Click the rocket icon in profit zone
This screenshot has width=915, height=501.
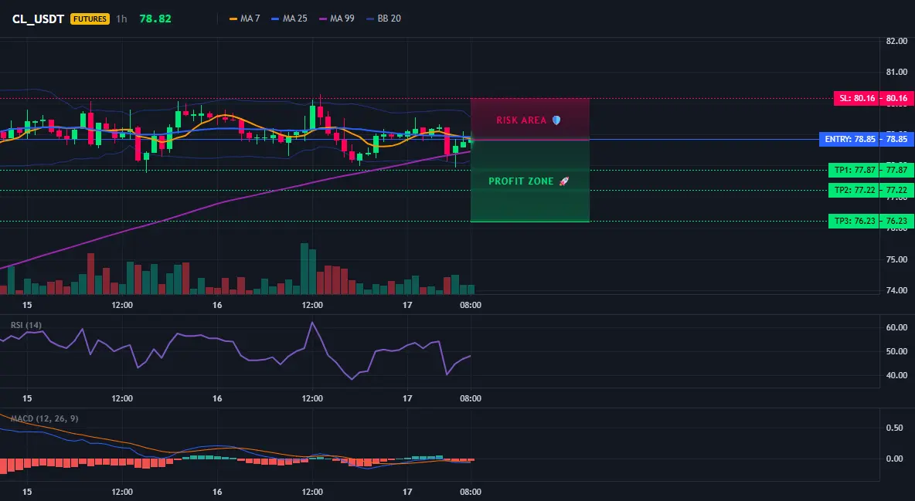[x=563, y=181]
